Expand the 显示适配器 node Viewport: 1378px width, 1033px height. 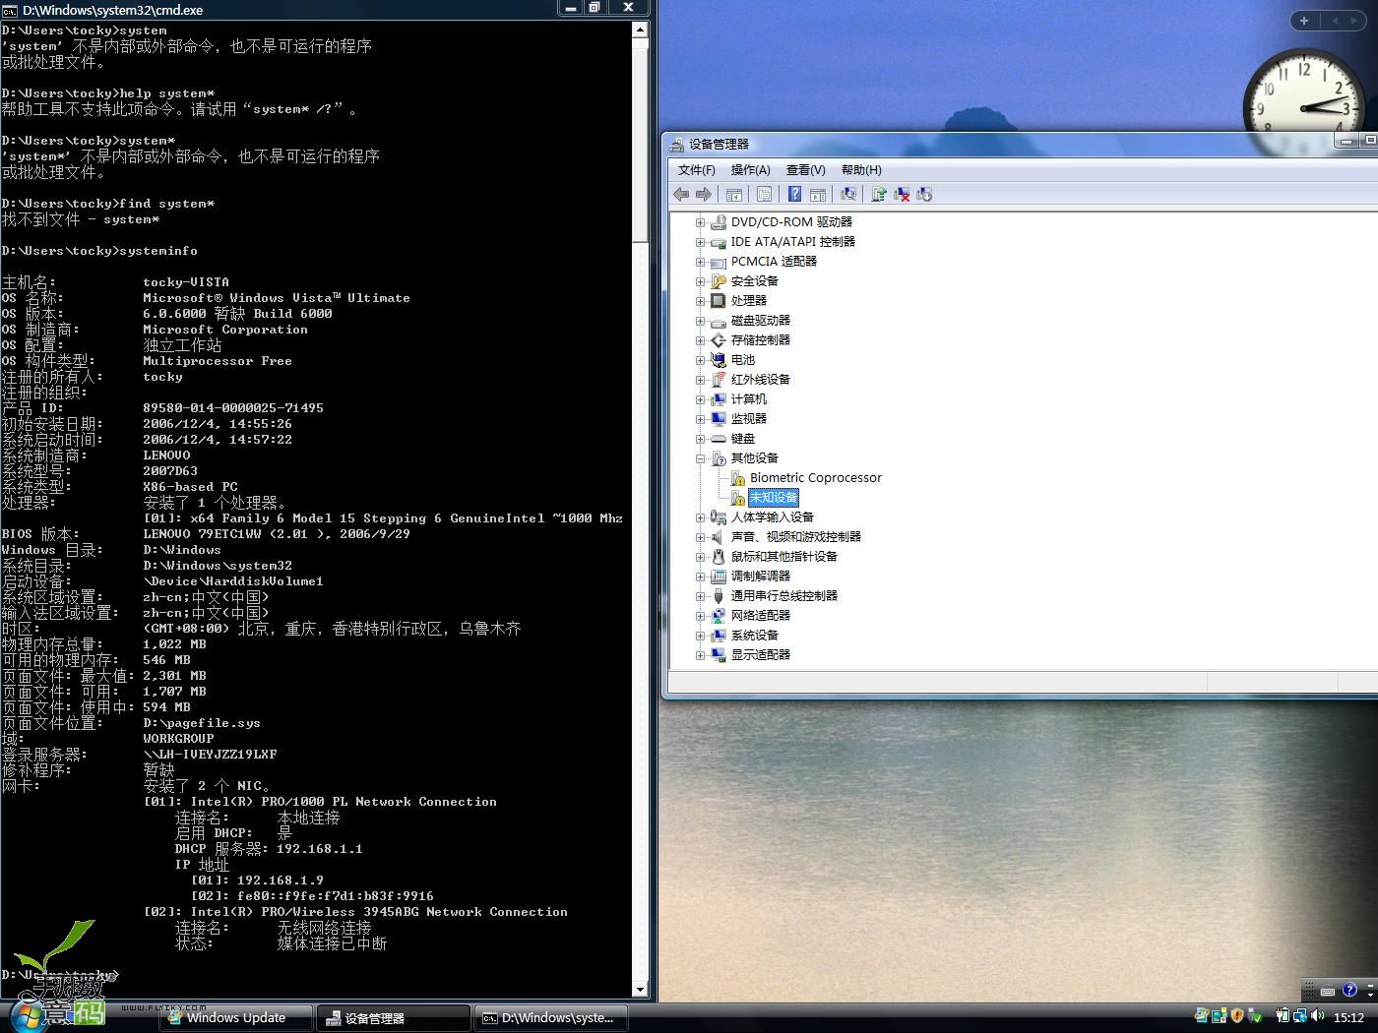coord(700,655)
